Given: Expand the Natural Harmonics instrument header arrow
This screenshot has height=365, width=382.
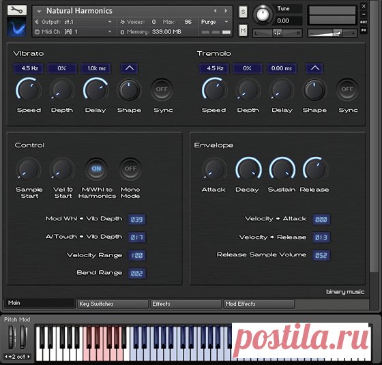Looking at the screenshot, I should click(39, 11).
